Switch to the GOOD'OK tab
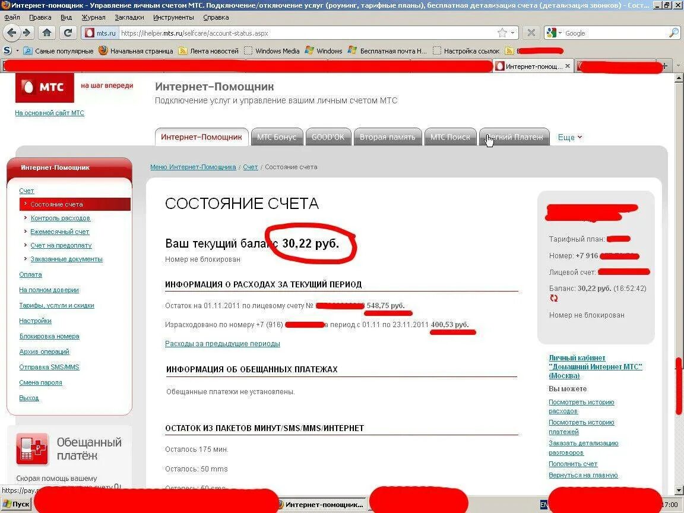The height and width of the screenshot is (513, 684). click(328, 137)
